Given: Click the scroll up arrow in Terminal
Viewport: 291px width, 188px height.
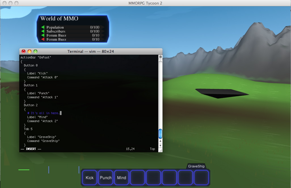Looking at the screenshot, I should point(160,141).
